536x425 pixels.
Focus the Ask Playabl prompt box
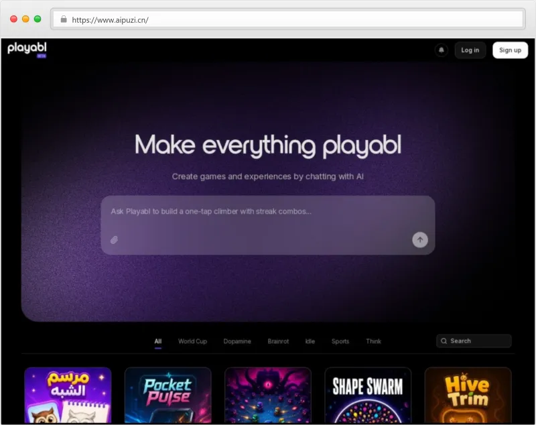click(x=267, y=225)
